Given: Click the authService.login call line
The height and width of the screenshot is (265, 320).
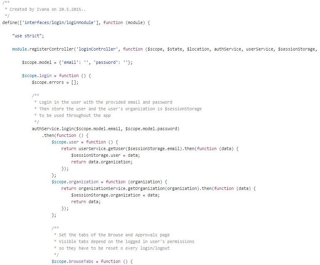Looking at the screenshot, I should (106, 129).
